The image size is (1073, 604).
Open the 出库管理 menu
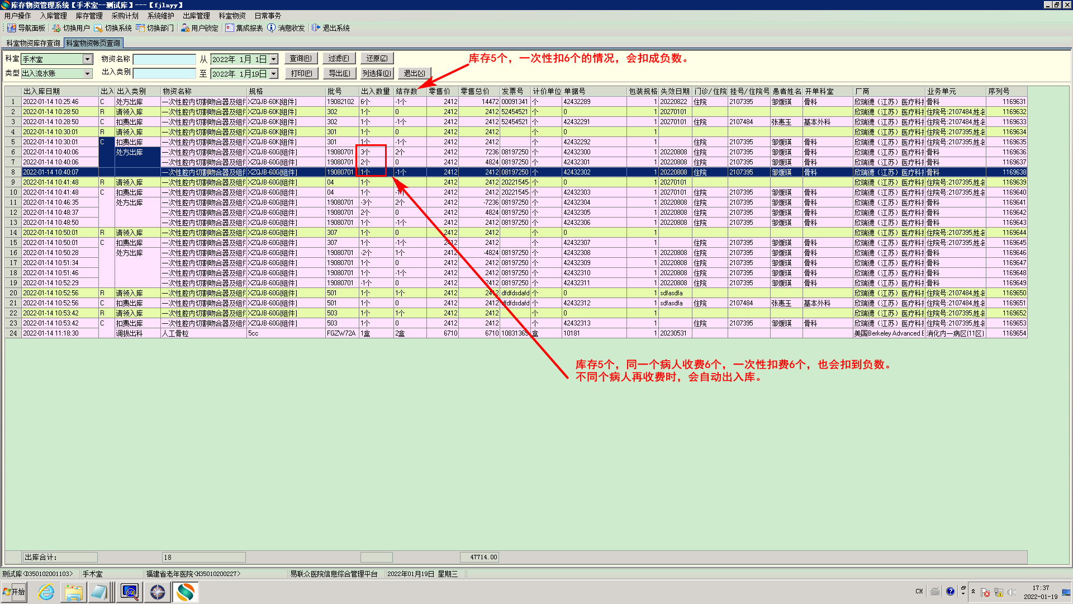coord(196,16)
